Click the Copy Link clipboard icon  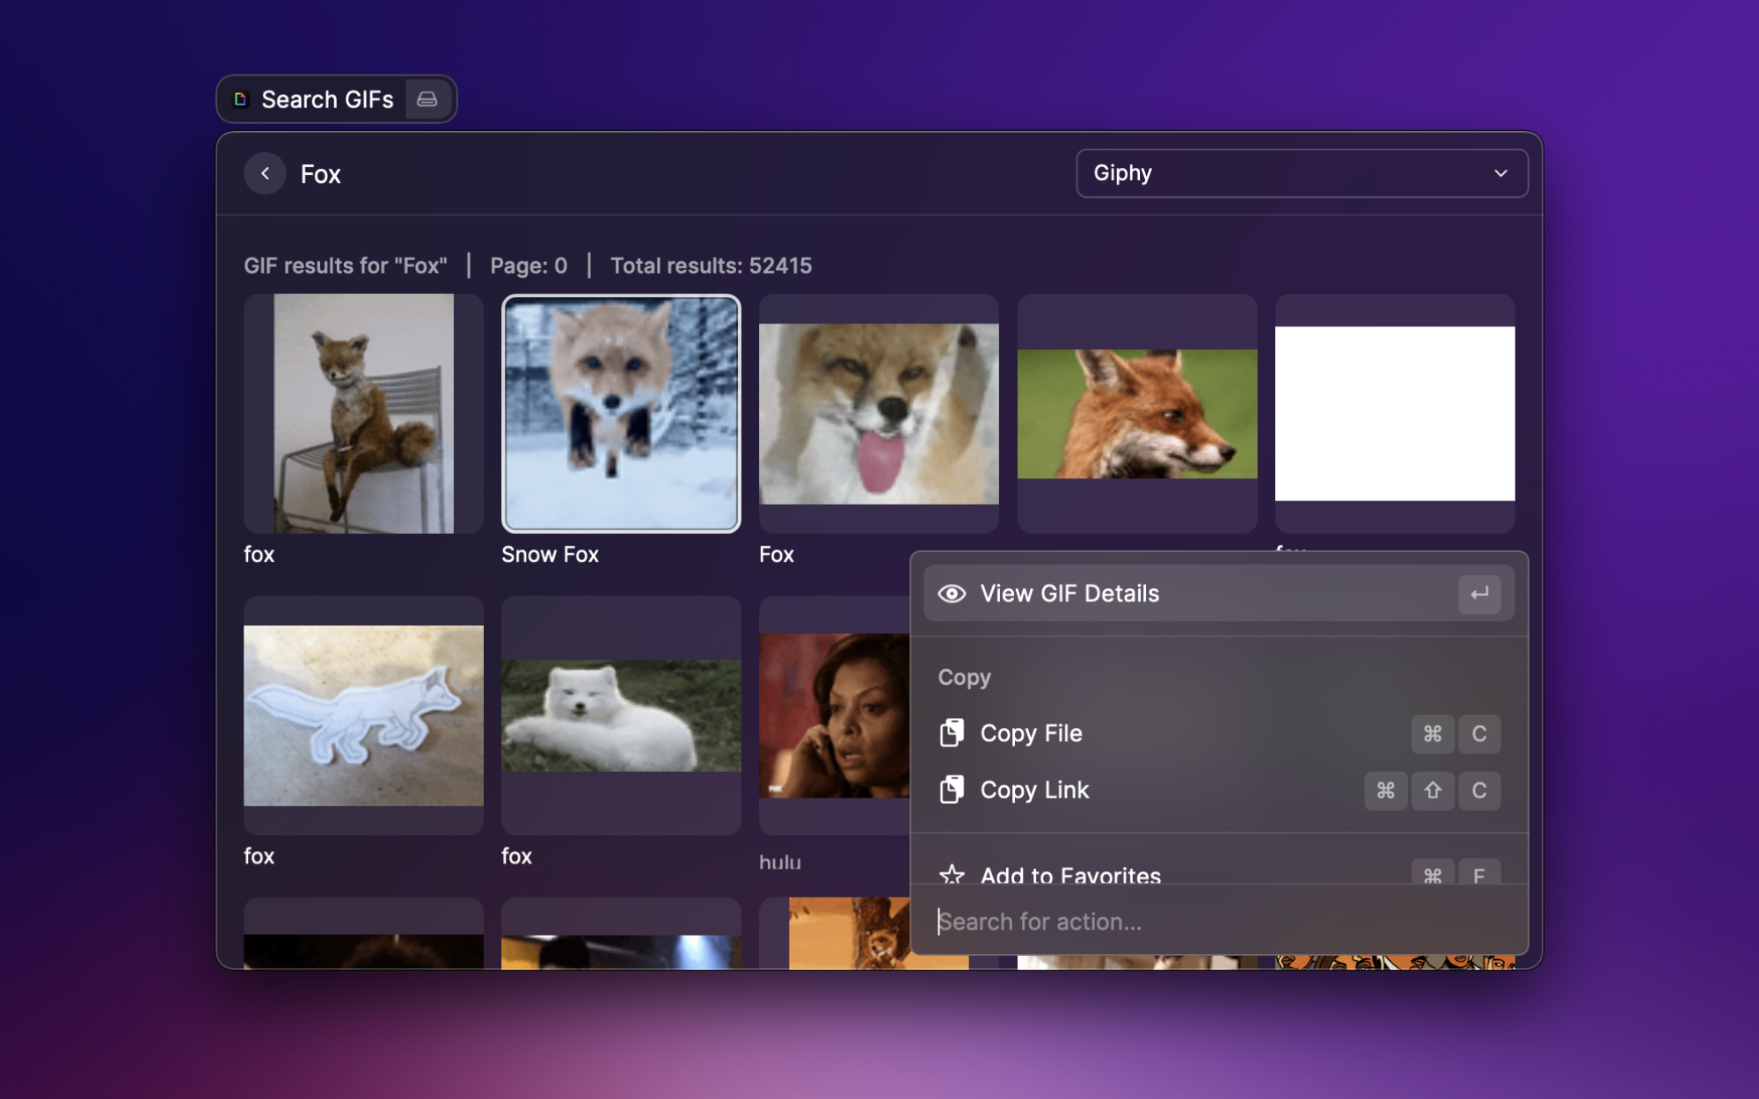click(952, 790)
